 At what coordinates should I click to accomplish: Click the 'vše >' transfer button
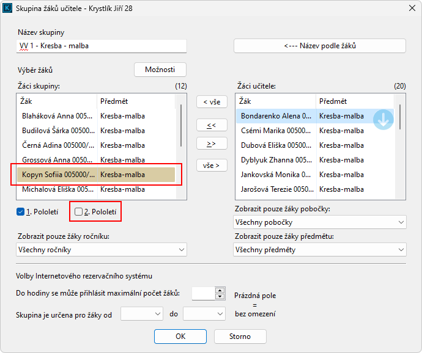(212, 165)
